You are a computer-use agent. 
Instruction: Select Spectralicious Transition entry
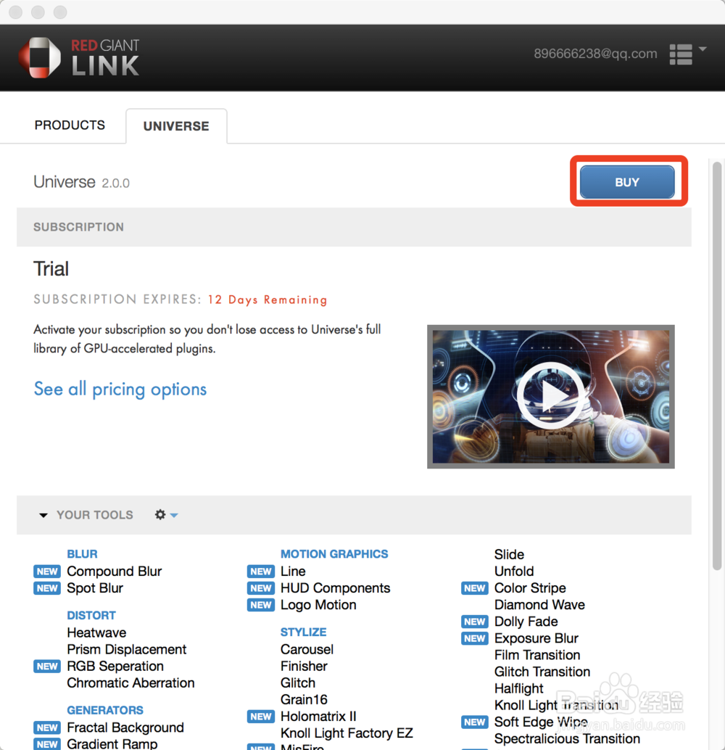click(567, 738)
